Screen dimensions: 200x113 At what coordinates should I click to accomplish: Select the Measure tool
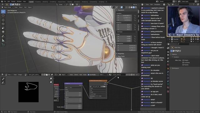(3, 40)
